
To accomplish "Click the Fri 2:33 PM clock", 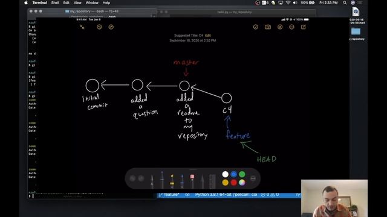I will [328, 2].
